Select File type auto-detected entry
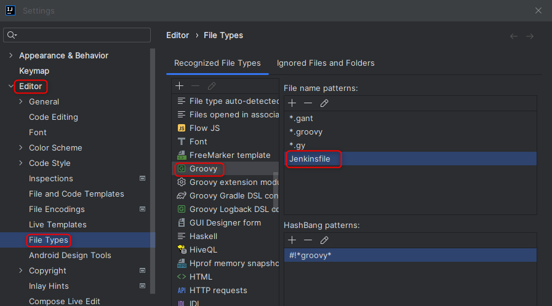 coord(225,101)
